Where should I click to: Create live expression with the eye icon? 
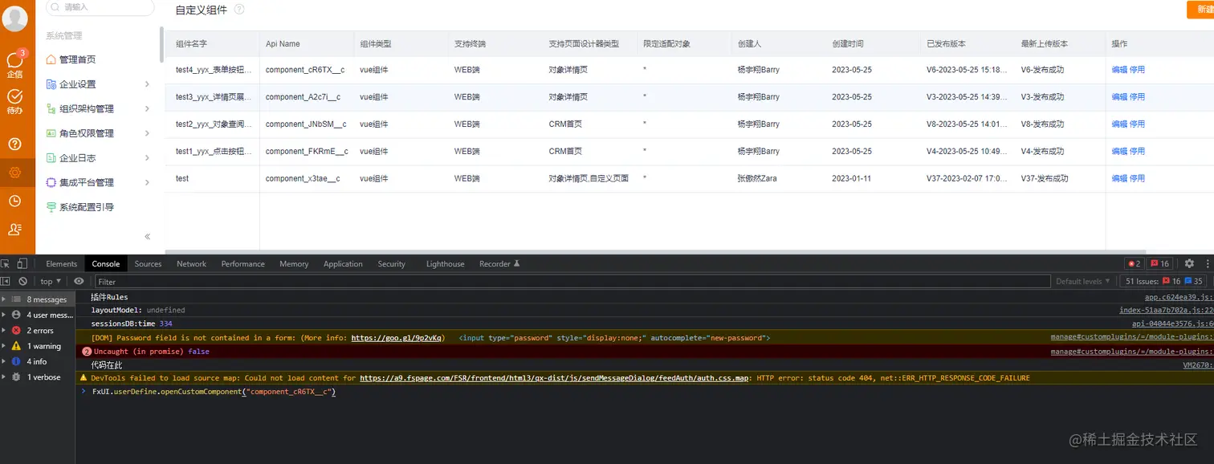(x=79, y=281)
